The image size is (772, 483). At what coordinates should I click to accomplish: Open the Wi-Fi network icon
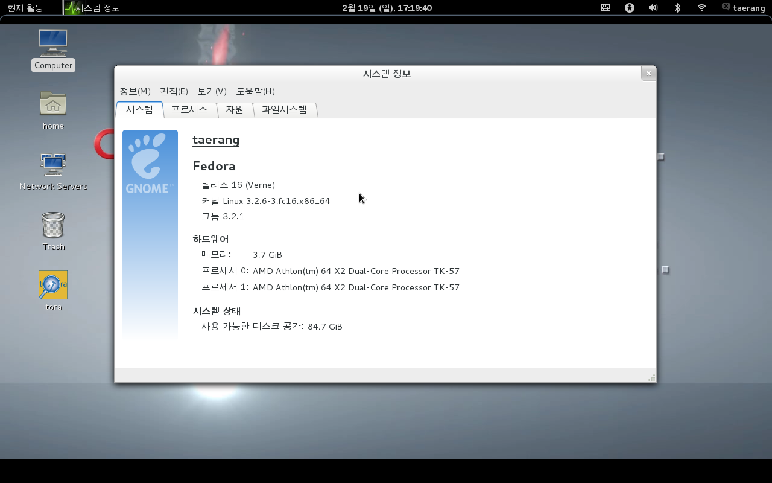(701, 8)
